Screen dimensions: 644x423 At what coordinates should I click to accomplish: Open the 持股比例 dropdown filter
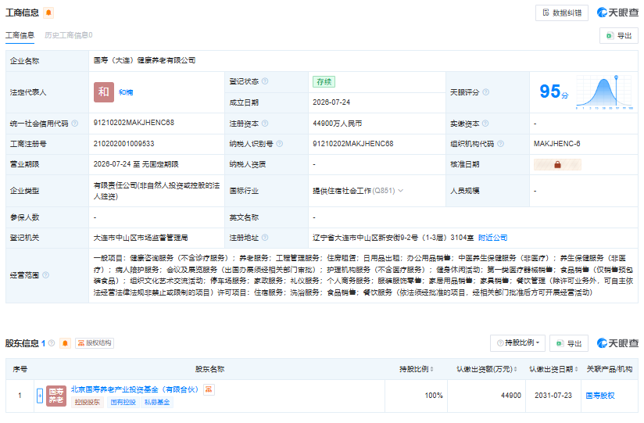click(x=517, y=342)
